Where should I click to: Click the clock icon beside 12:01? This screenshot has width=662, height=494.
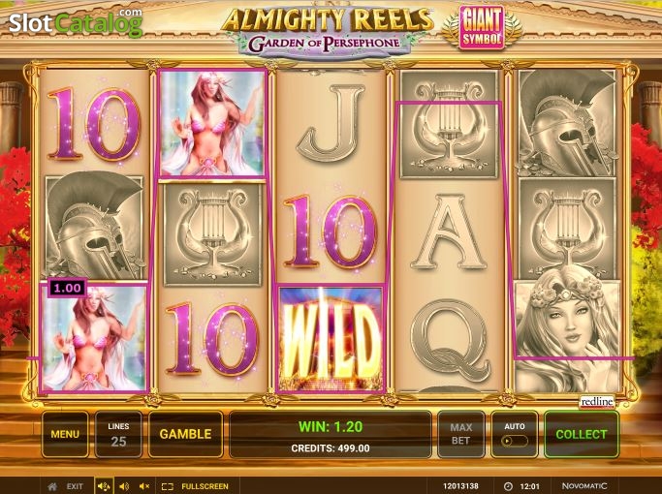coord(509,486)
